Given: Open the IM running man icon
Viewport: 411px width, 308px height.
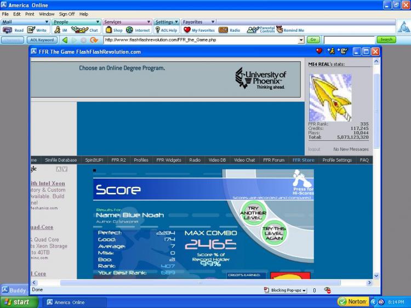Looking at the screenshot, I should (58, 30).
